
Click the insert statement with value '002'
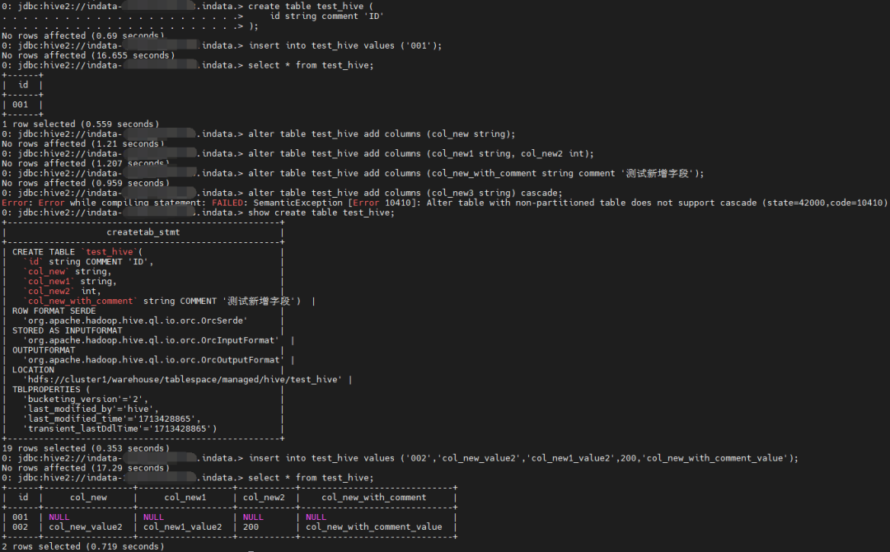(523, 458)
